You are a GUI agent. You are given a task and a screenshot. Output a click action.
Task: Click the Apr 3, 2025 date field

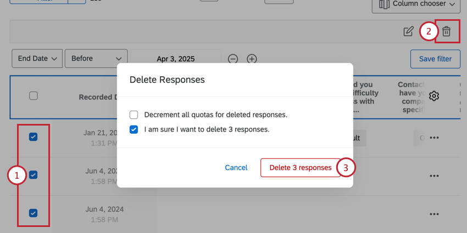point(176,59)
